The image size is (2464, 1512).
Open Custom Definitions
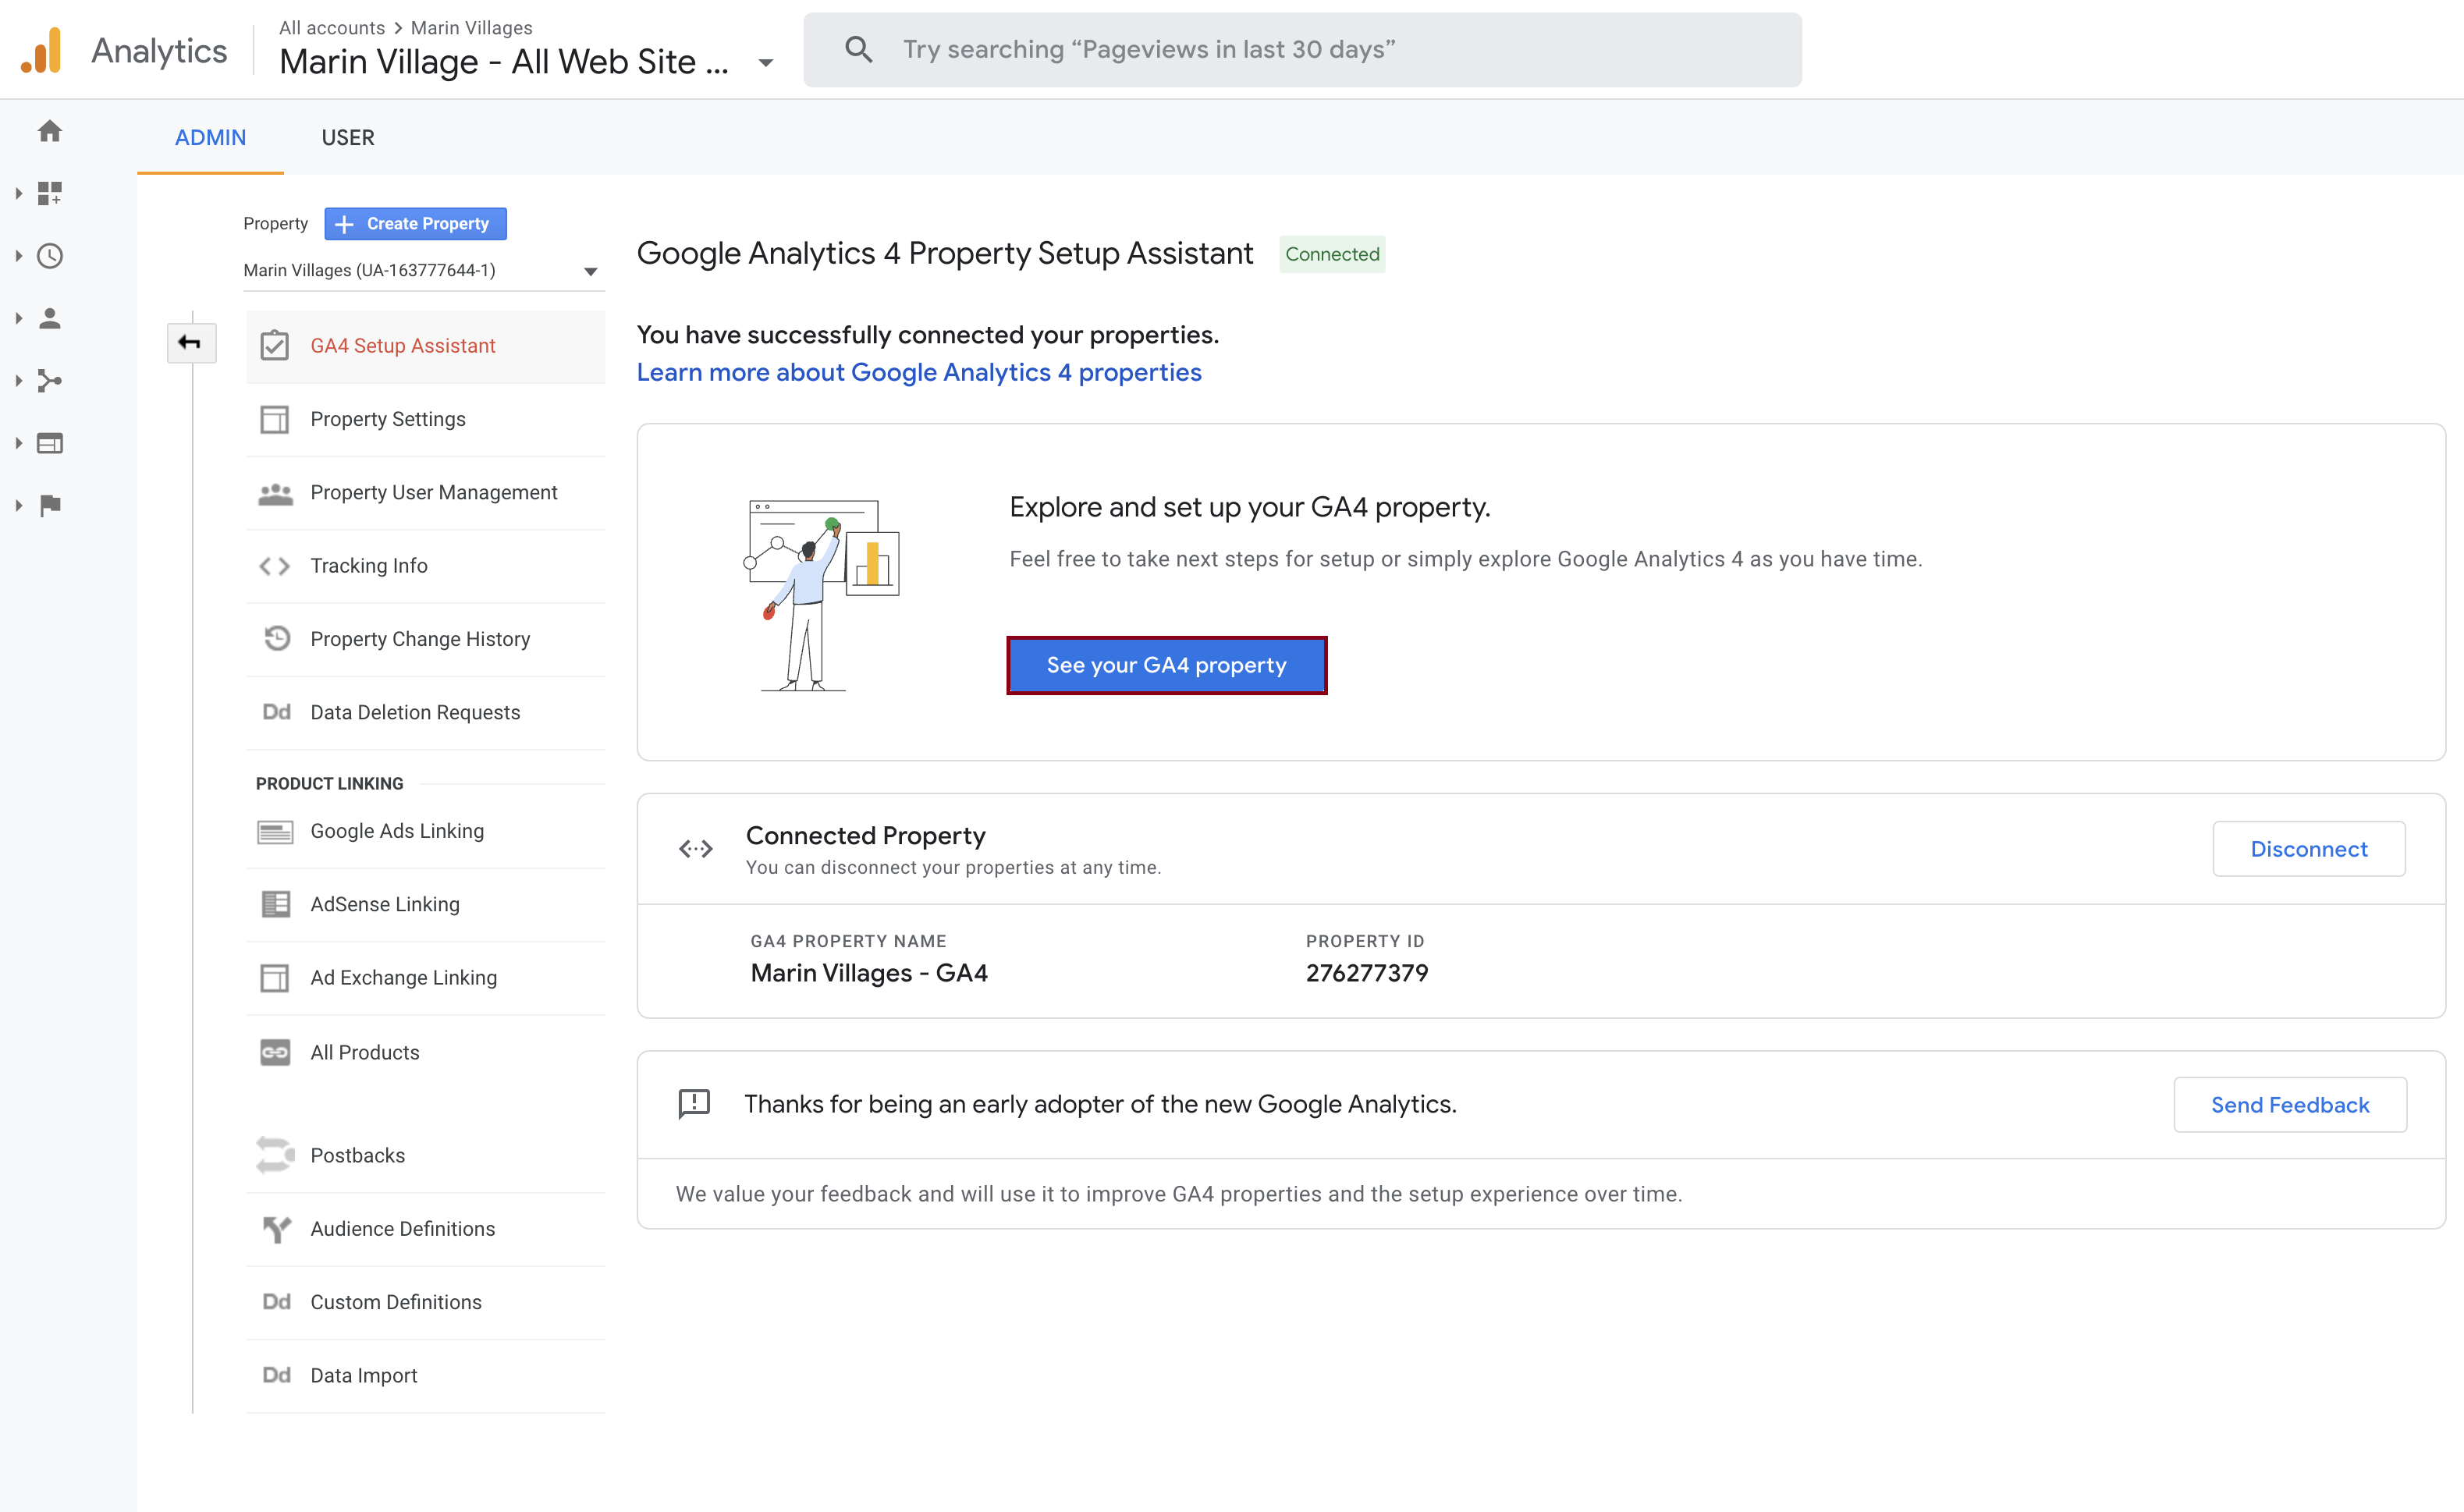point(426,1302)
